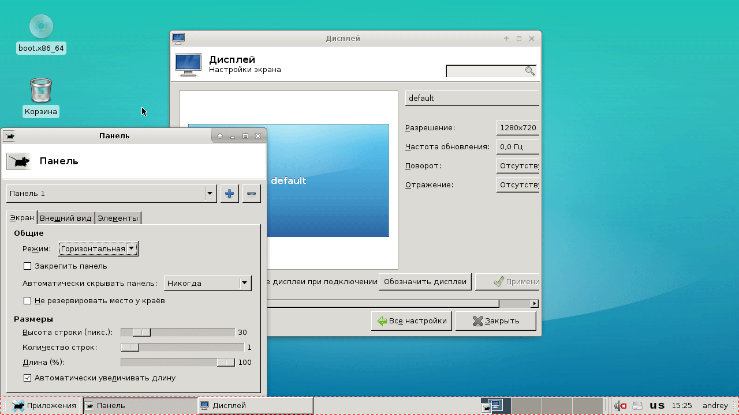739x415 pixels.
Task: Click the us keyboard layout indicator
Action: click(657, 406)
